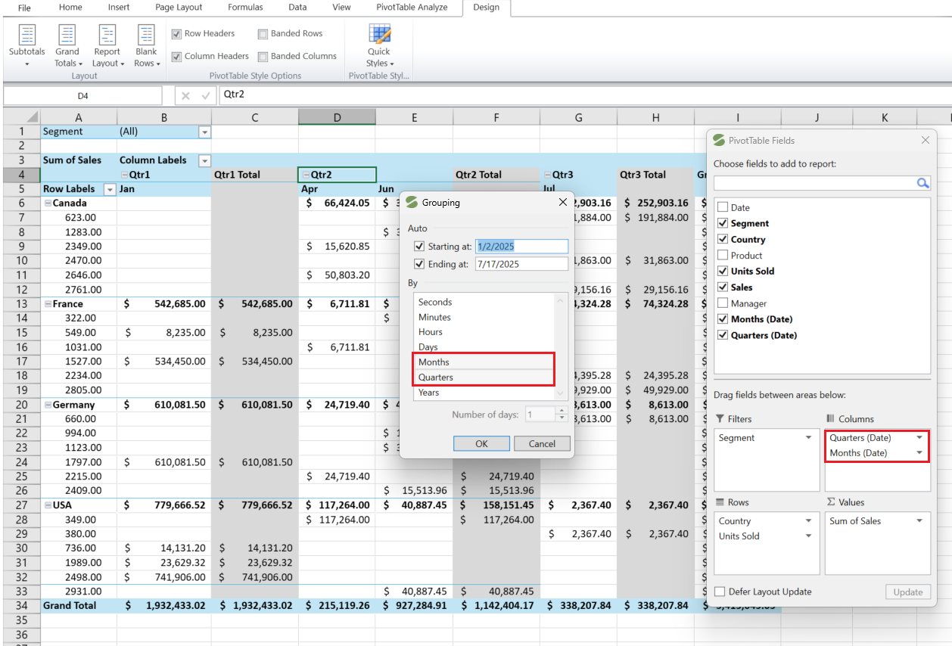The image size is (952, 646).
Task: Open Units Sold dropdown in Rows area
Action: click(x=808, y=536)
